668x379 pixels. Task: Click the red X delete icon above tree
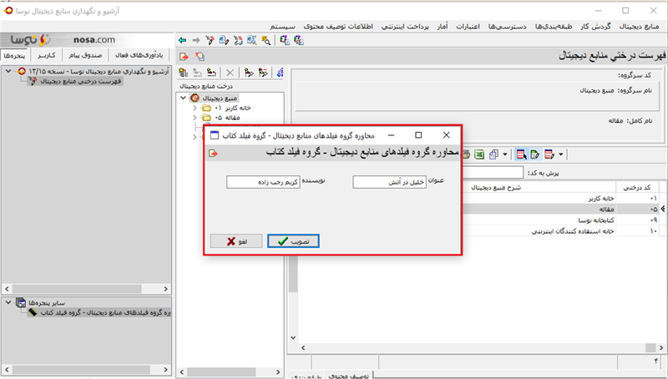(230, 73)
